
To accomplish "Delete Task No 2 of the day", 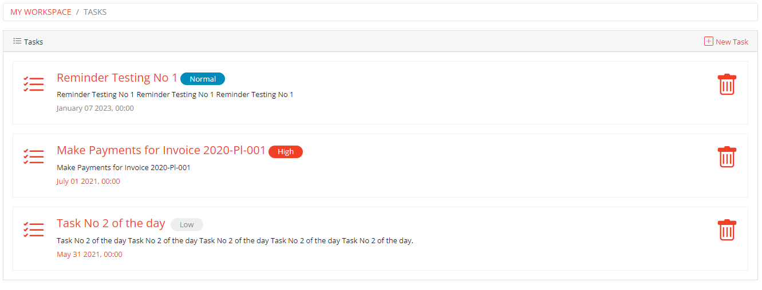I will pyautogui.click(x=727, y=230).
